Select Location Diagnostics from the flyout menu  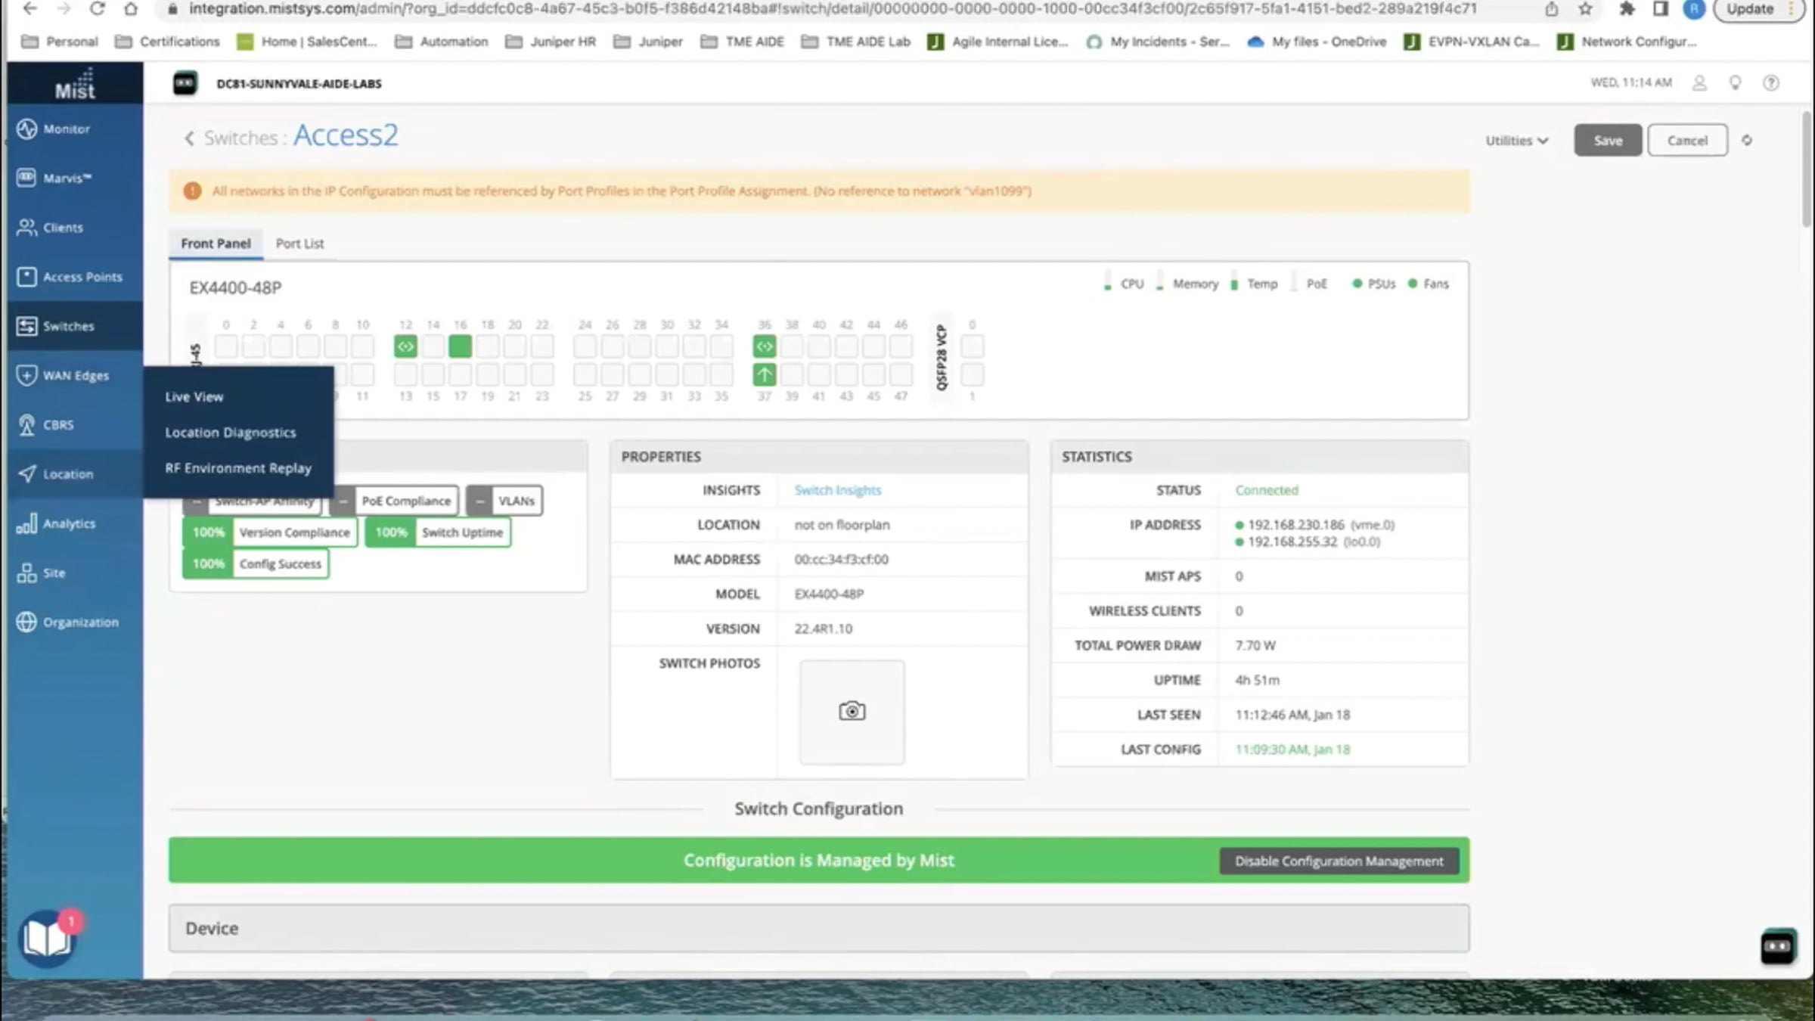[231, 433]
